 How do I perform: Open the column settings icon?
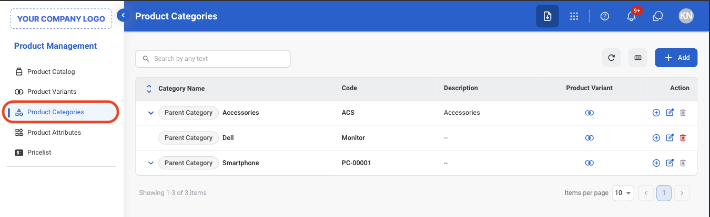(x=638, y=58)
